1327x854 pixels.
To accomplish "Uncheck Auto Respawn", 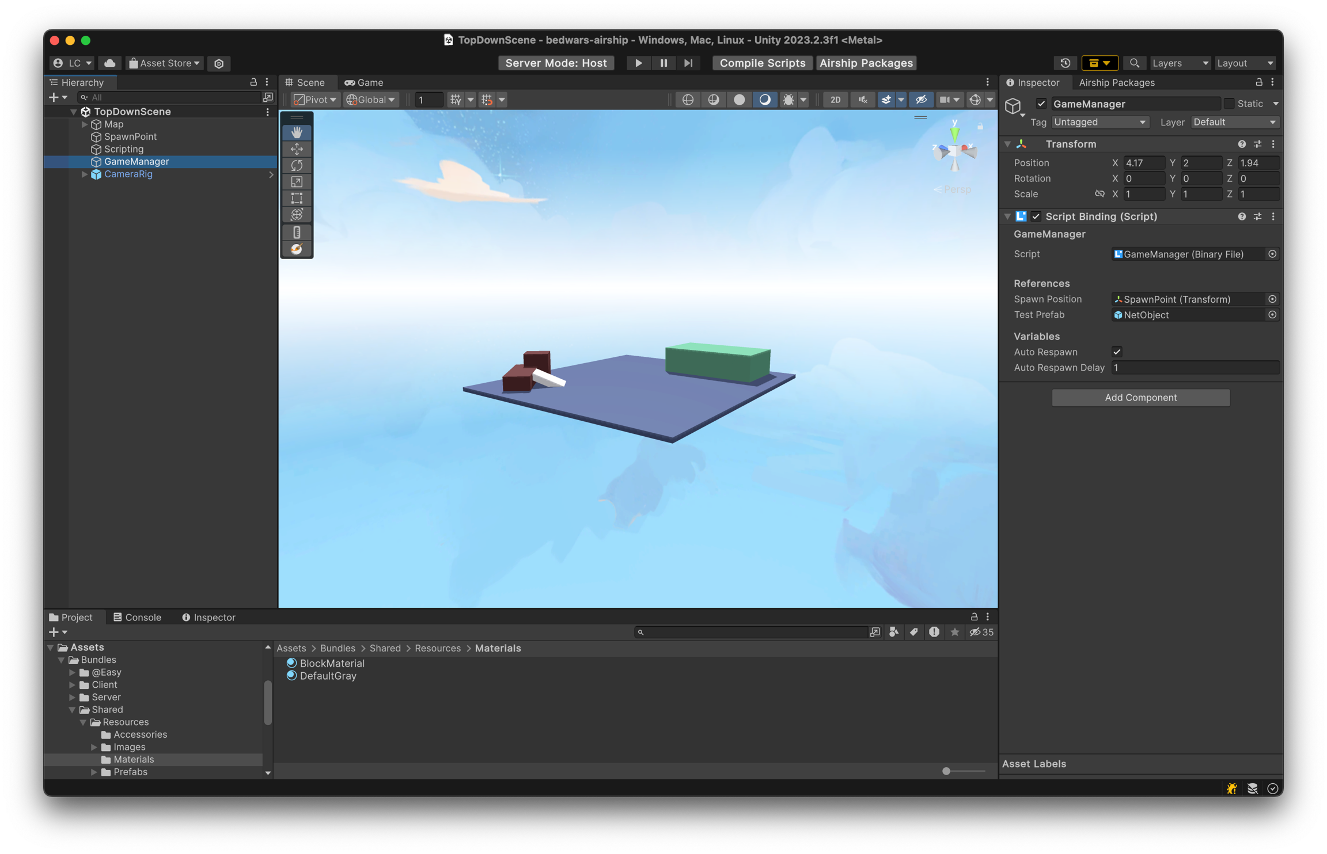I will pos(1117,352).
